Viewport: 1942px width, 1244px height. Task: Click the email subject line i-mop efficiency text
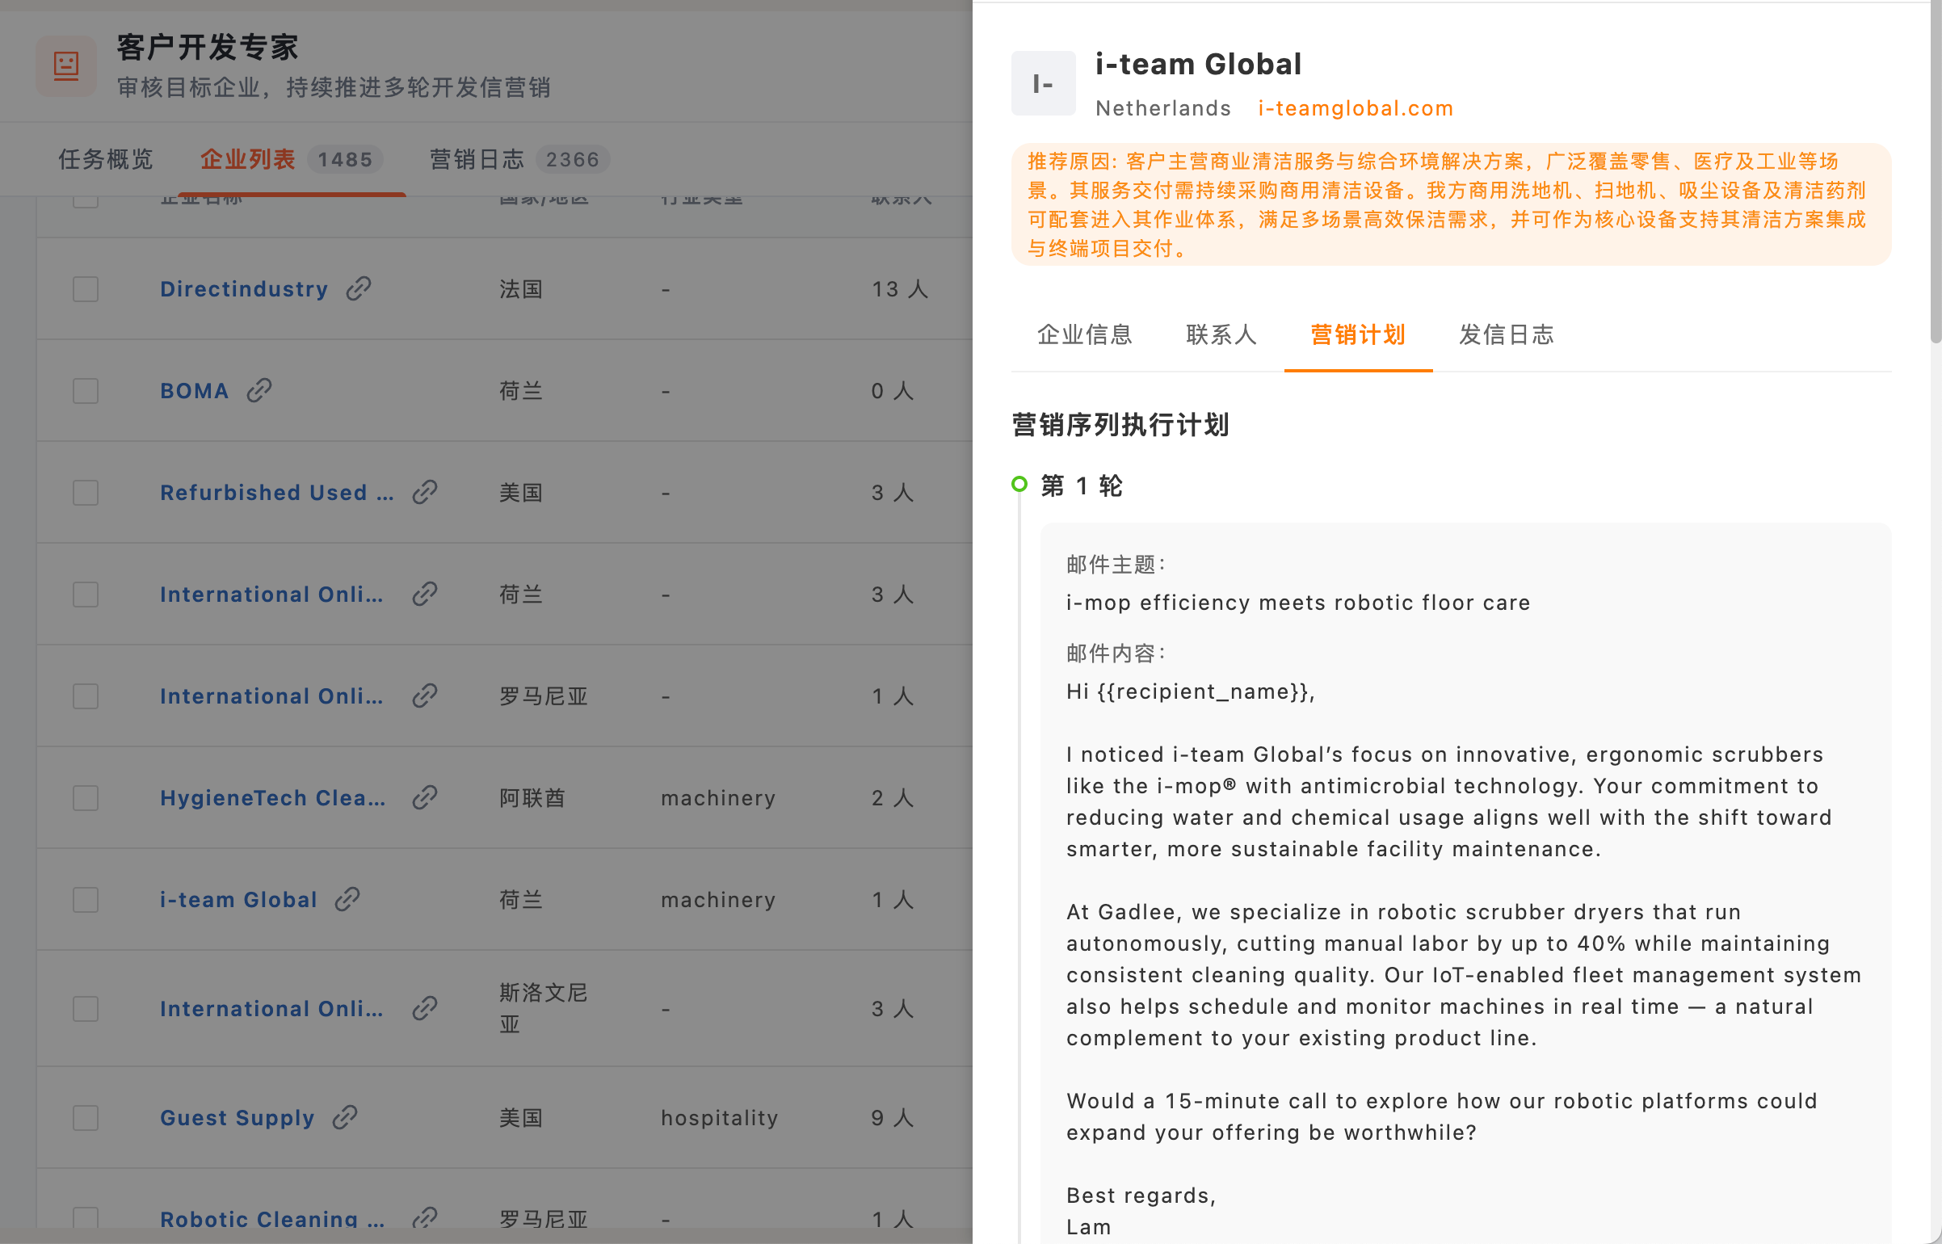1298,603
